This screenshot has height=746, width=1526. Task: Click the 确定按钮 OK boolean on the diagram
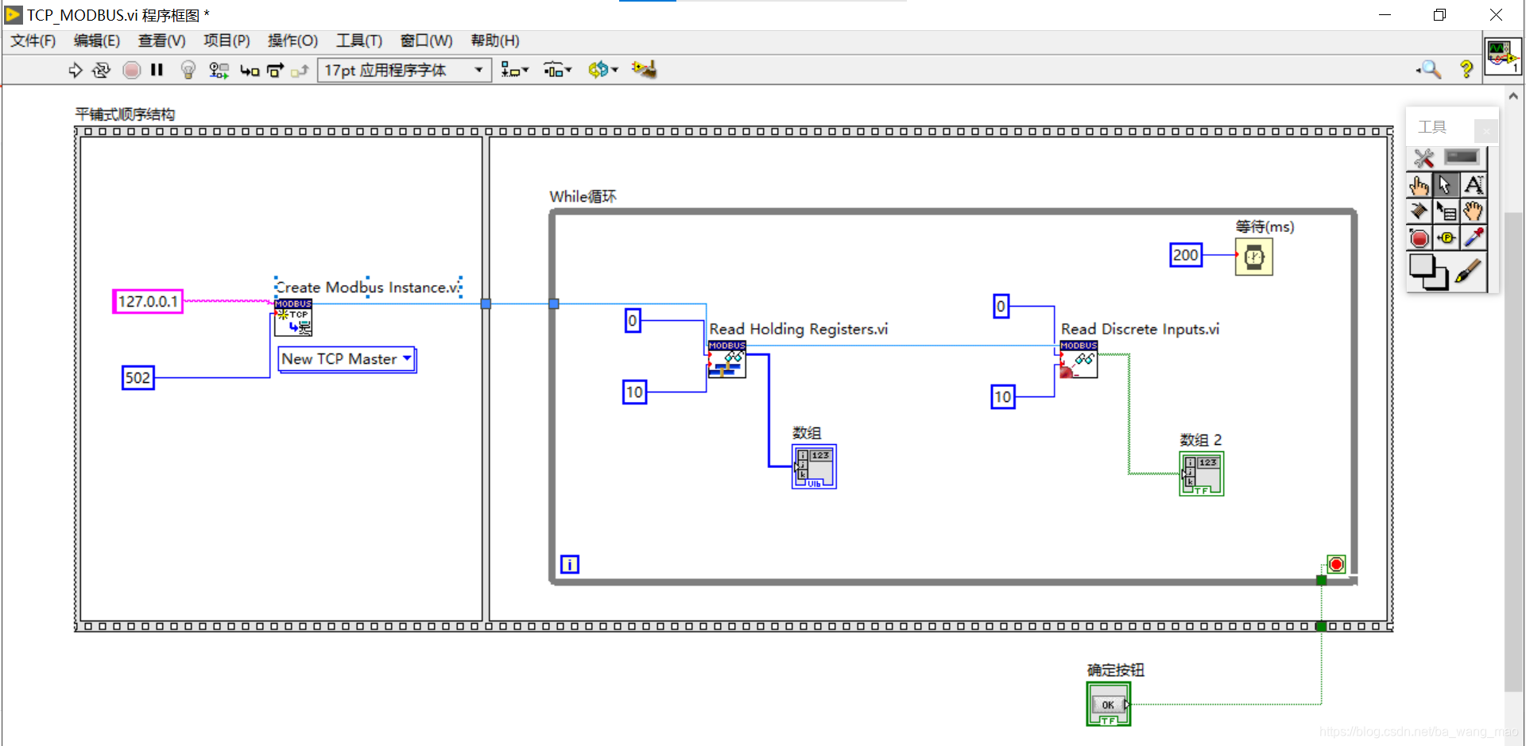(x=1107, y=704)
